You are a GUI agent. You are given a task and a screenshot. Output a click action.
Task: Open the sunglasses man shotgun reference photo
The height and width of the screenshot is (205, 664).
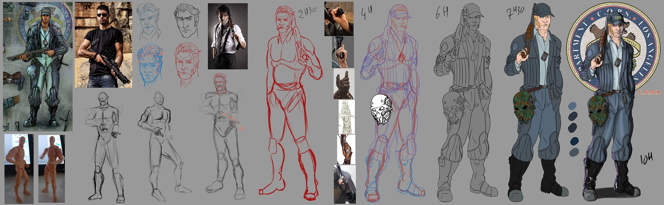103,45
